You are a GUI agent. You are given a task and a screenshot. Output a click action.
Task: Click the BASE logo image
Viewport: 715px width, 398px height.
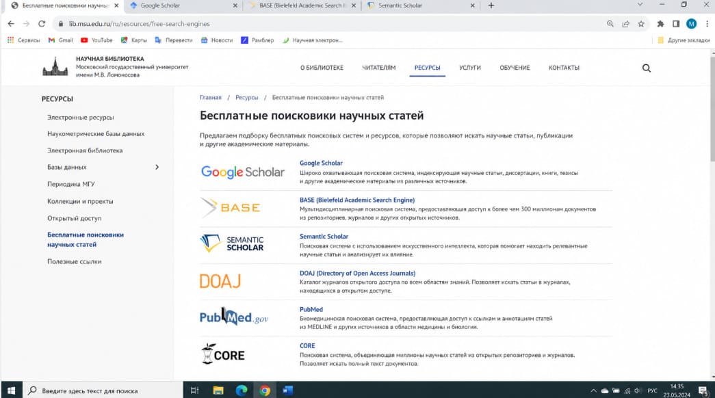click(x=231, y=207)
